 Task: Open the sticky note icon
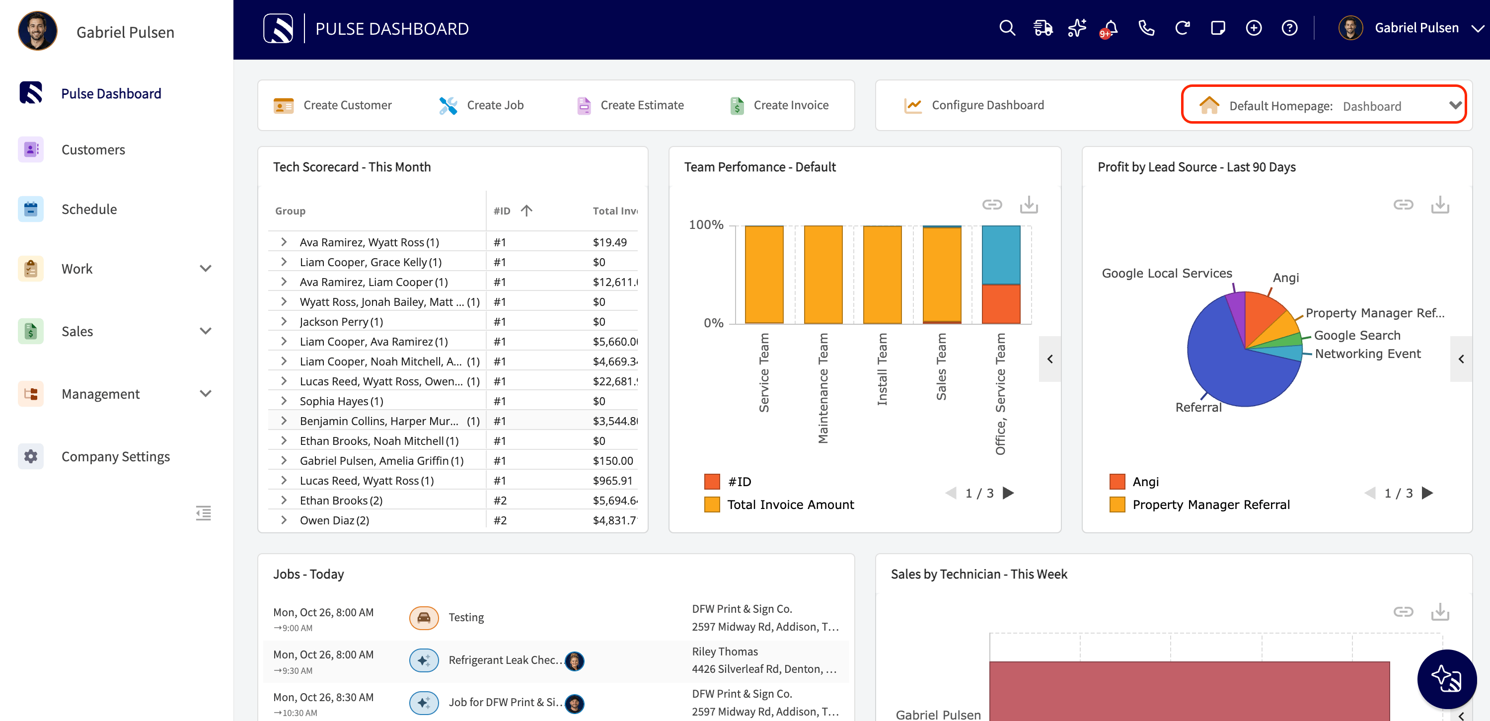(x=1218, y=28)
